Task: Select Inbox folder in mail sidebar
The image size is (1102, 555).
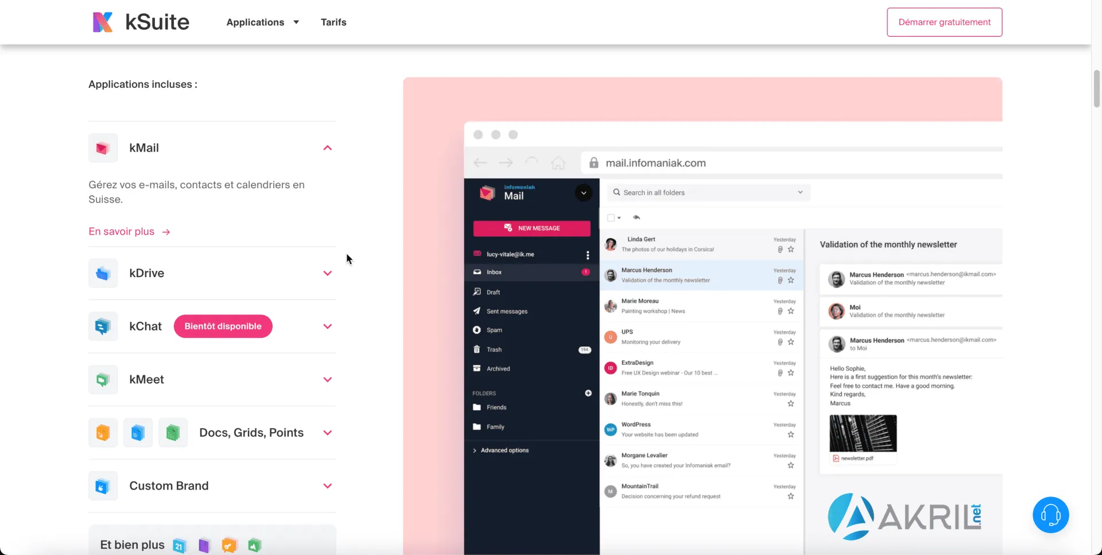Action: pyautogui.click(x=531, y=272)
